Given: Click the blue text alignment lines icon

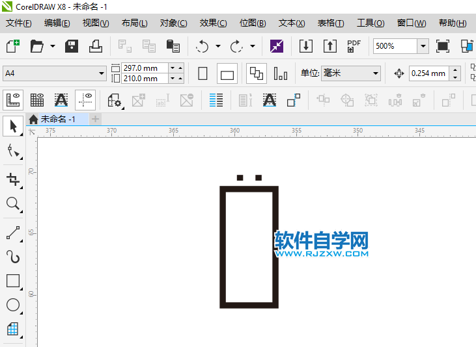Looking at the screenshot, I should [x=216, y=100].
